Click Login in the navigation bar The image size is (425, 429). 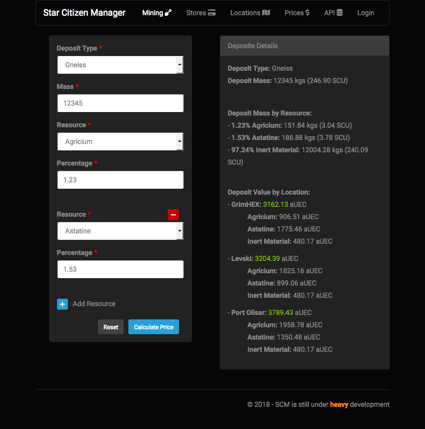click(365, 13)
